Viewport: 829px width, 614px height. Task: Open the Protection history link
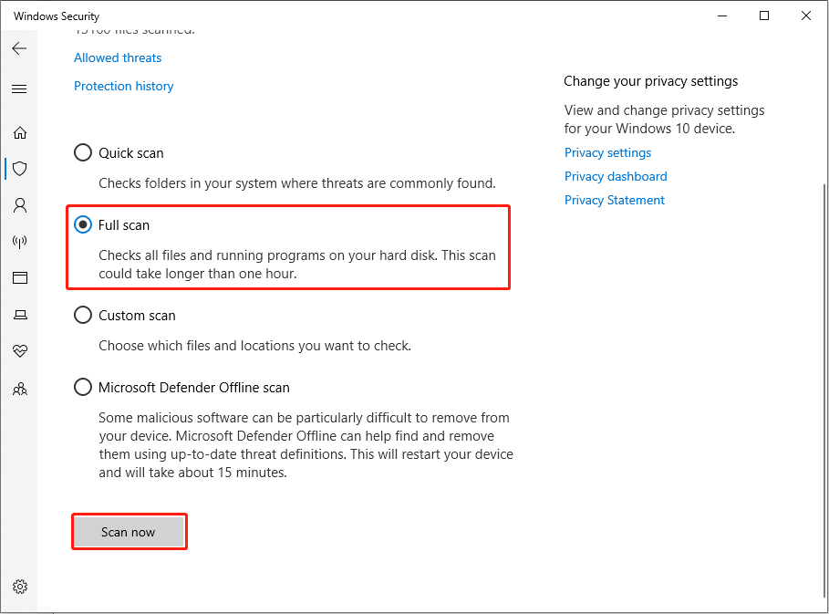pyautogui.click(x=124, y=86)
